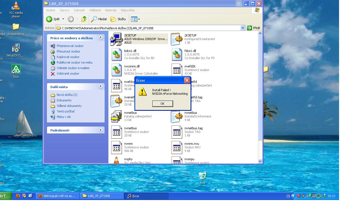Open the Nástroje menu
The height and width of the screenshot is (221, 354).
[111, 10]
